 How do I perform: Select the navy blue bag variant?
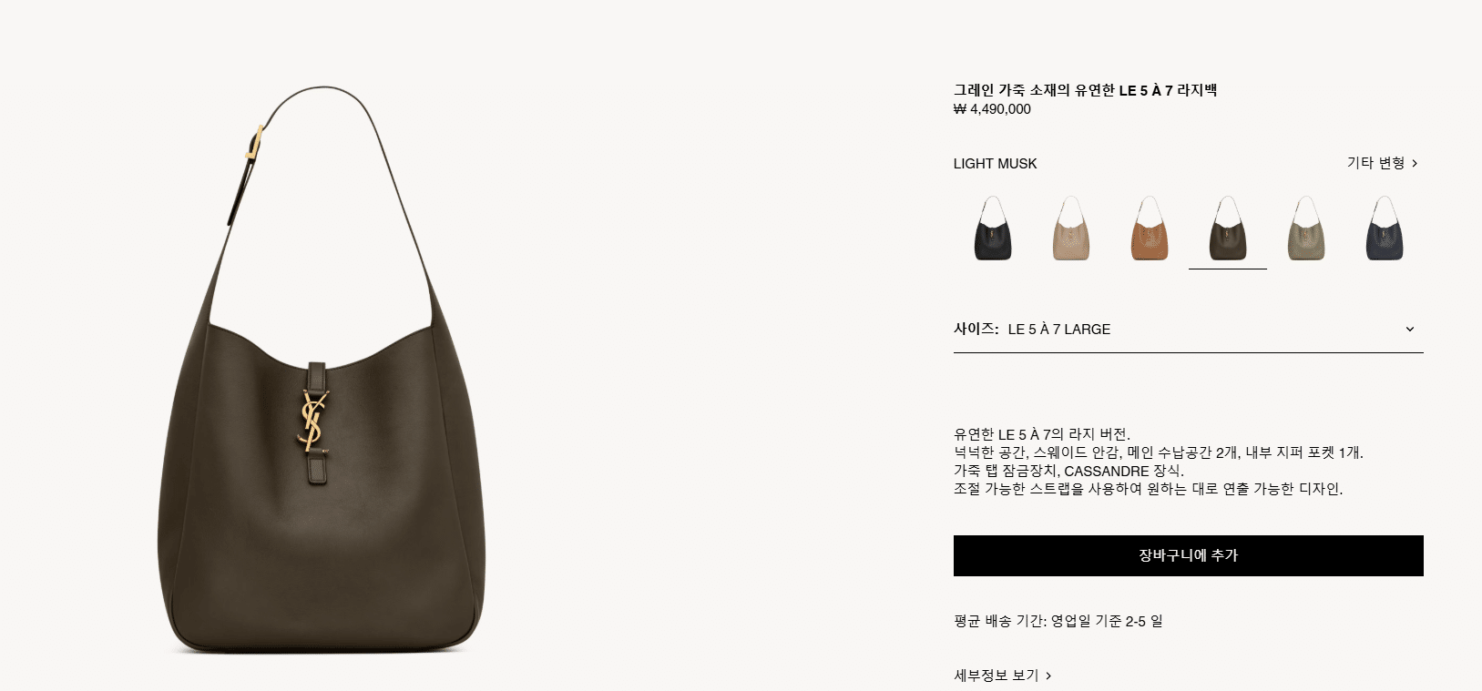(x=1385, y=229)
